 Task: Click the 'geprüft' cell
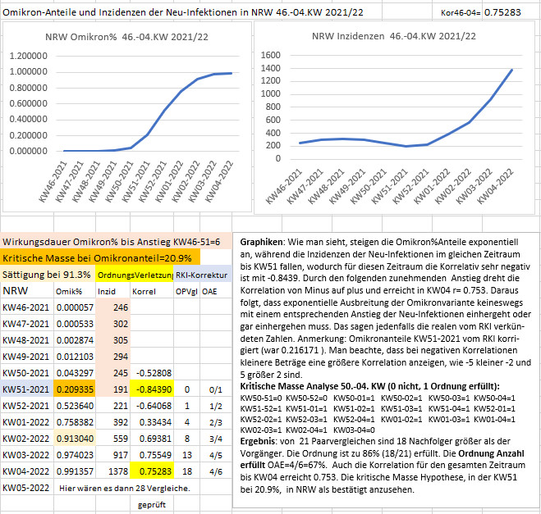coord(152,505)
